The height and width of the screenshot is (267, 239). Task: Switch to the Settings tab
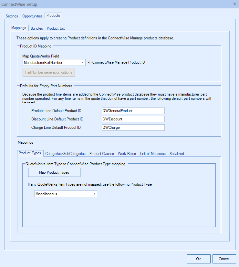(x=12, y=16)
